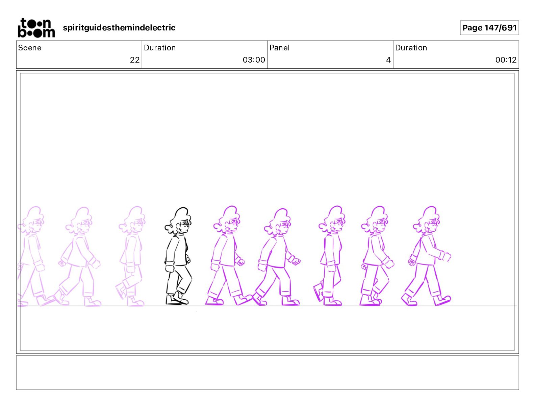Select the scene duration 03:00

pos(254,60)
